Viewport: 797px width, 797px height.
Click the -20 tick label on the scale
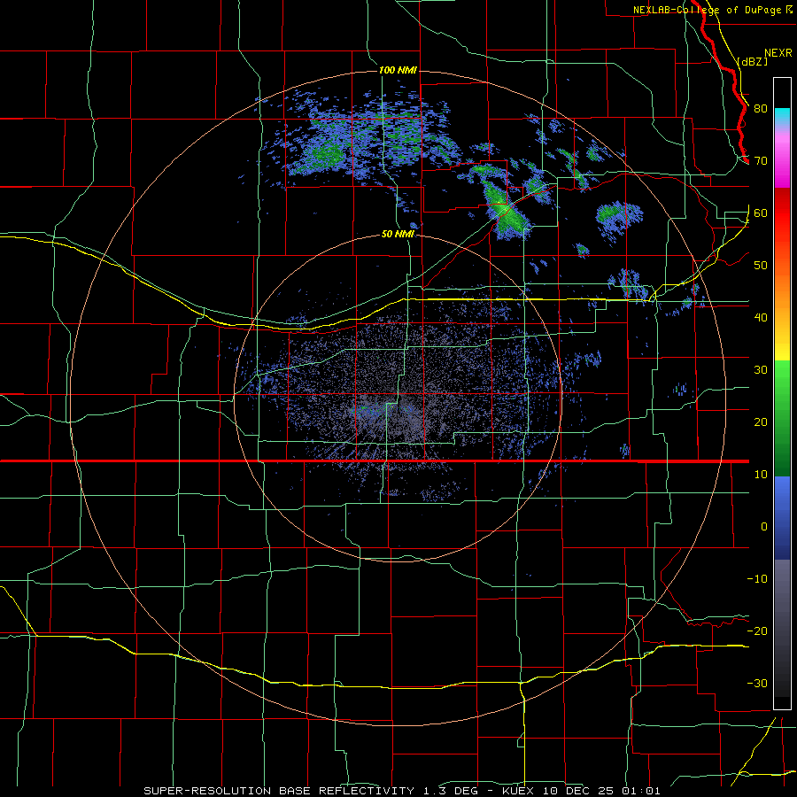(757, 631)
